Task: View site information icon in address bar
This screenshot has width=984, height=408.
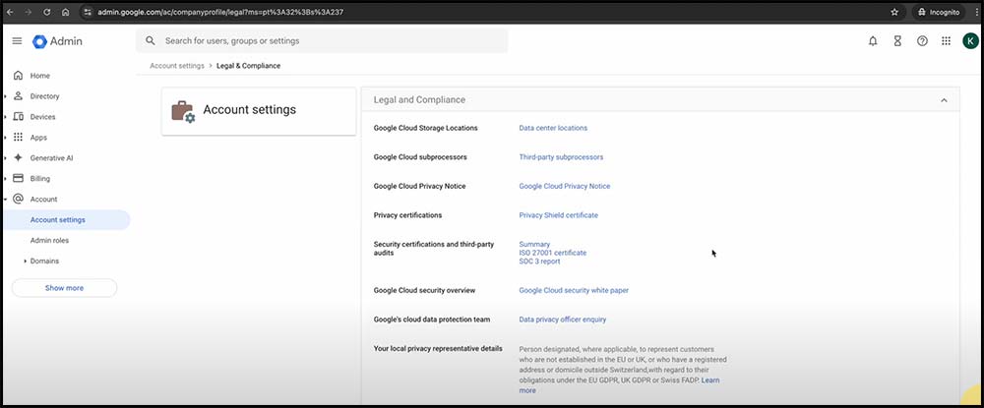Action: pos(88,12)
